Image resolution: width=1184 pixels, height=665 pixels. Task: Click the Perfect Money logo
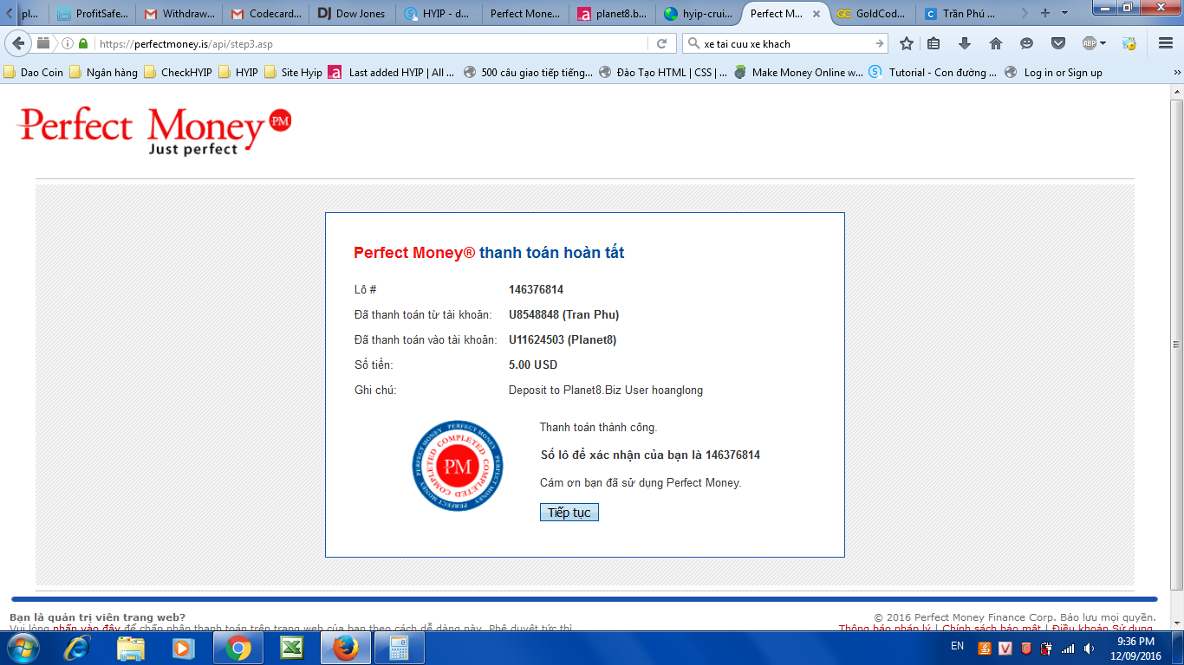point(154,131)
